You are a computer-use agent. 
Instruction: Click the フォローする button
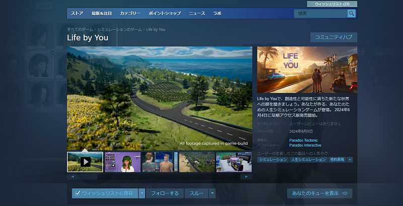[165, 193]
